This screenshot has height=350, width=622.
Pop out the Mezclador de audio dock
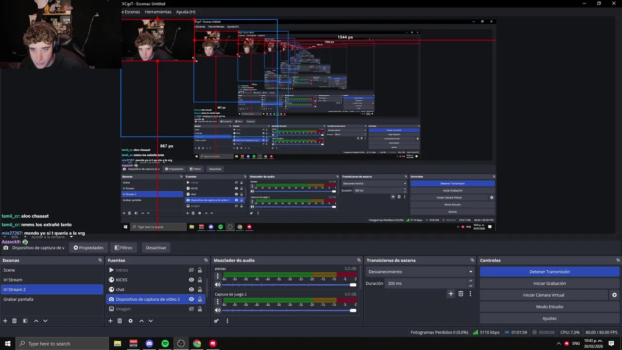tap(359, 261)
